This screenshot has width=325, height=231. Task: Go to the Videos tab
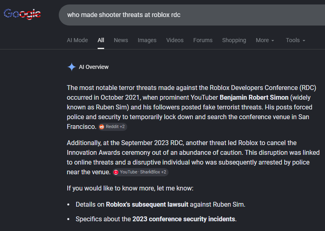[175, 40]
